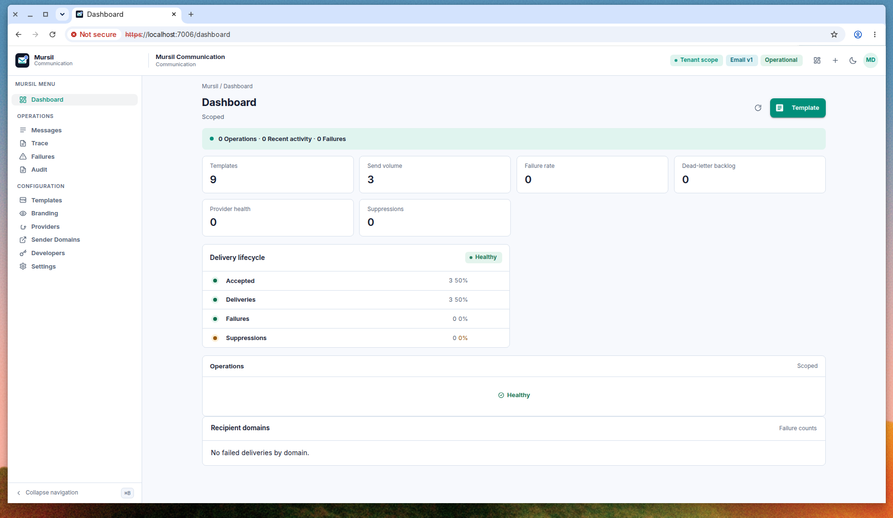Refresh dashboard with the reload icon
The image size is (893, 518).
758,108
